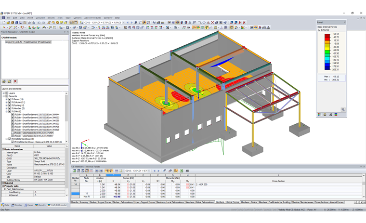The height and width of the screenshot is (223, 366).
Task: Expand the IfcColumn (21) node
Action: (7, 102)
